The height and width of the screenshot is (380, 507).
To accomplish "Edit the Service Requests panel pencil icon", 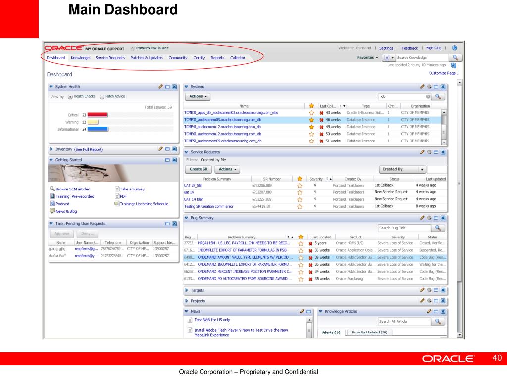I will click(x=422, y=152).
